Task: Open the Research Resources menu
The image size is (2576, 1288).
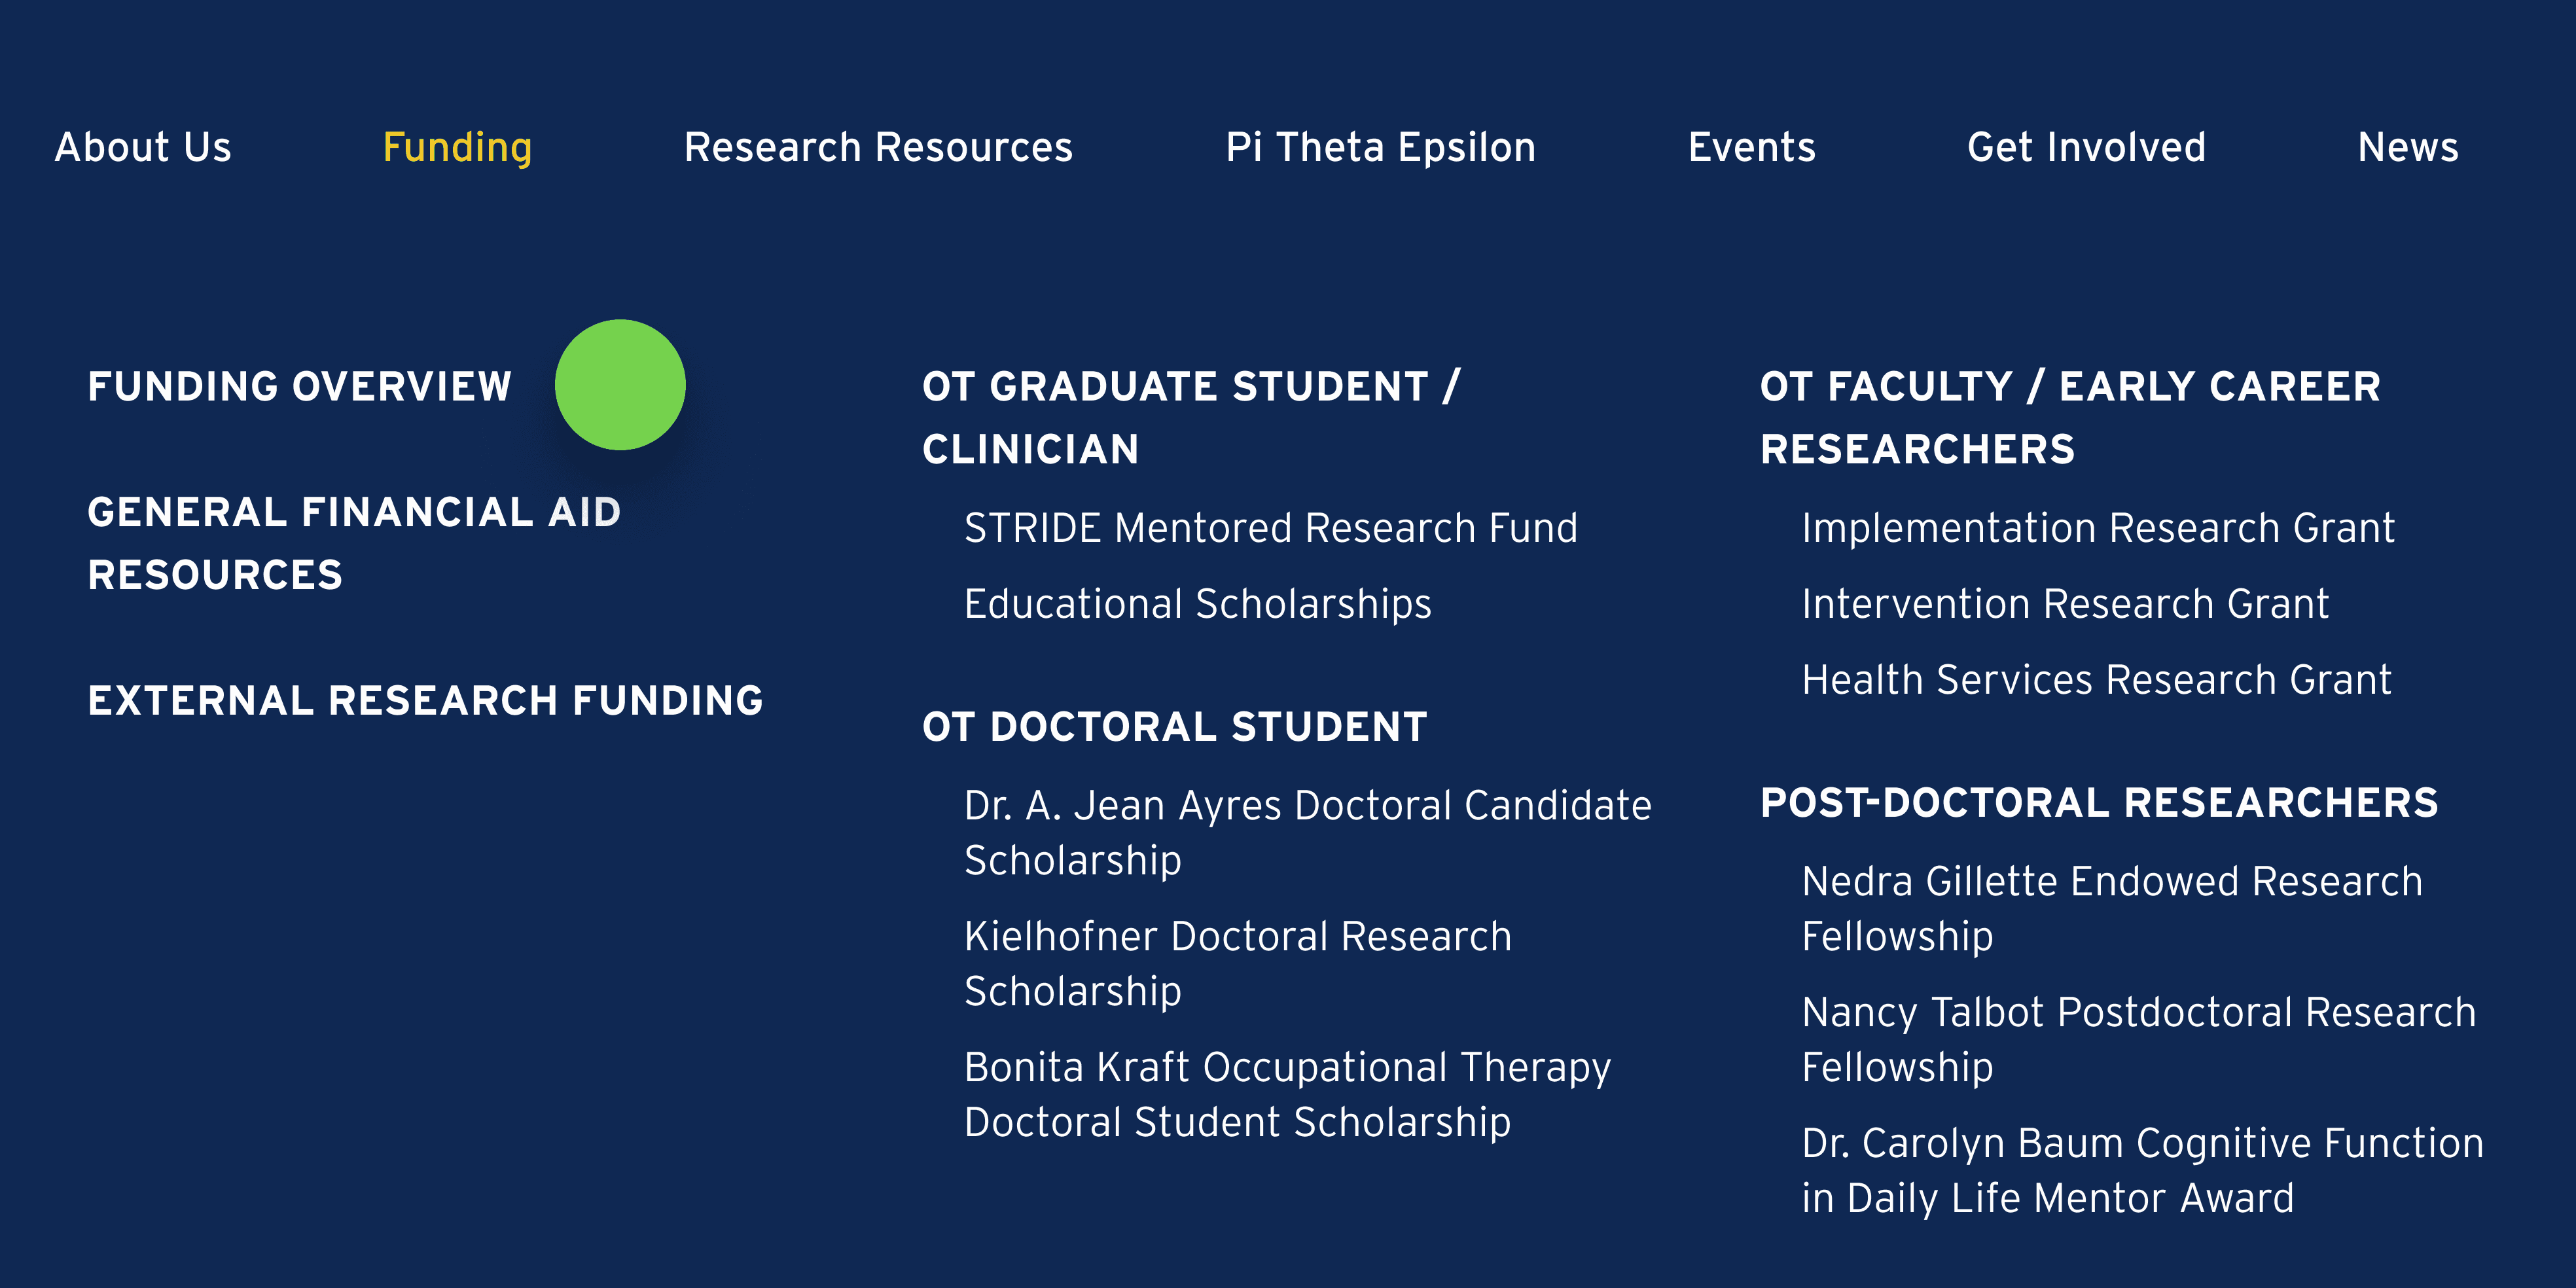Action: click(x=878, y=147)
